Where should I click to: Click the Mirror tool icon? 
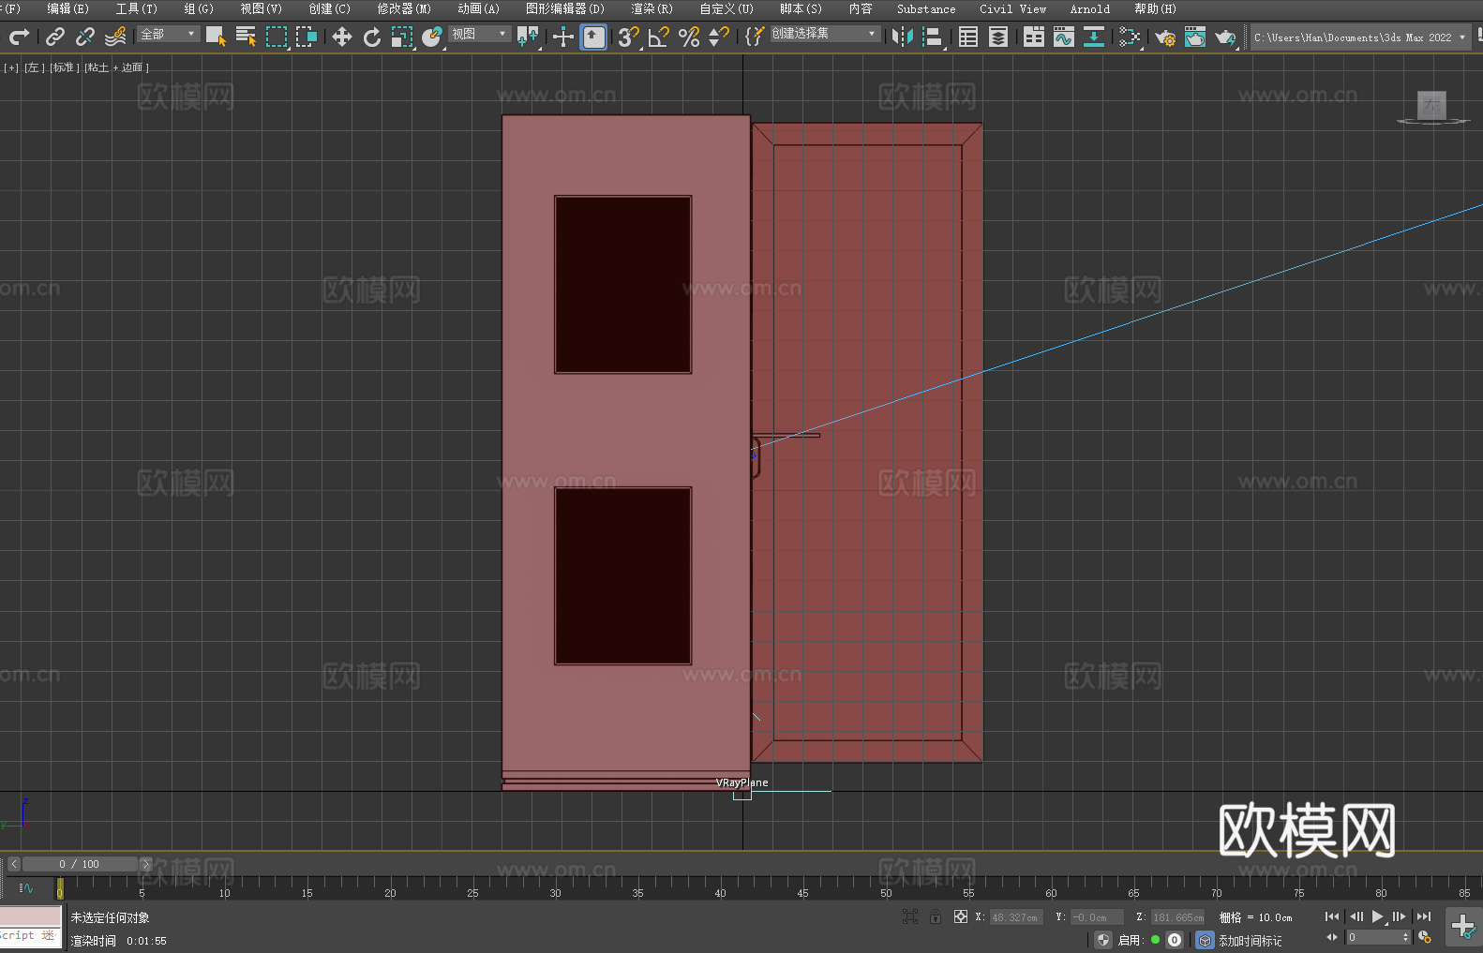tap(903, 37)
